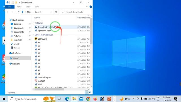
Task: Open the View ribbon tab
Action: (37, 7)
